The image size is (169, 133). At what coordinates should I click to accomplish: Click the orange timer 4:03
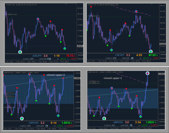[139, 55]
